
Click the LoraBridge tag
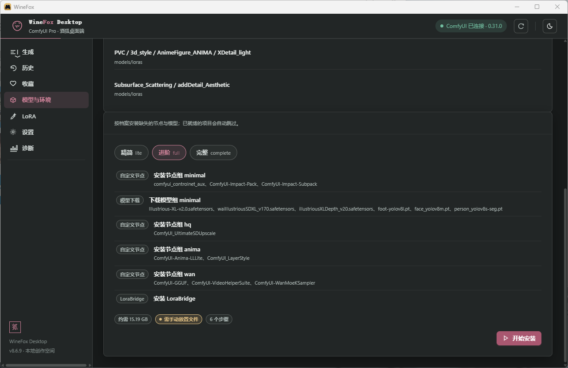(x=132, y=299)
